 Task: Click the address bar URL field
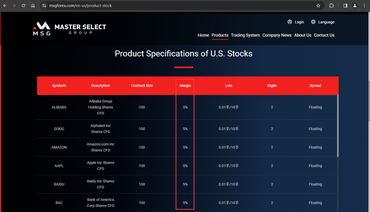[179, 6]
